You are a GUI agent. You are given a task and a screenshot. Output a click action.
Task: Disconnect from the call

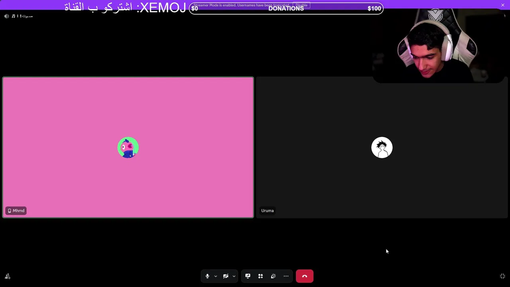pyautogui.click(x=305, y=276)
